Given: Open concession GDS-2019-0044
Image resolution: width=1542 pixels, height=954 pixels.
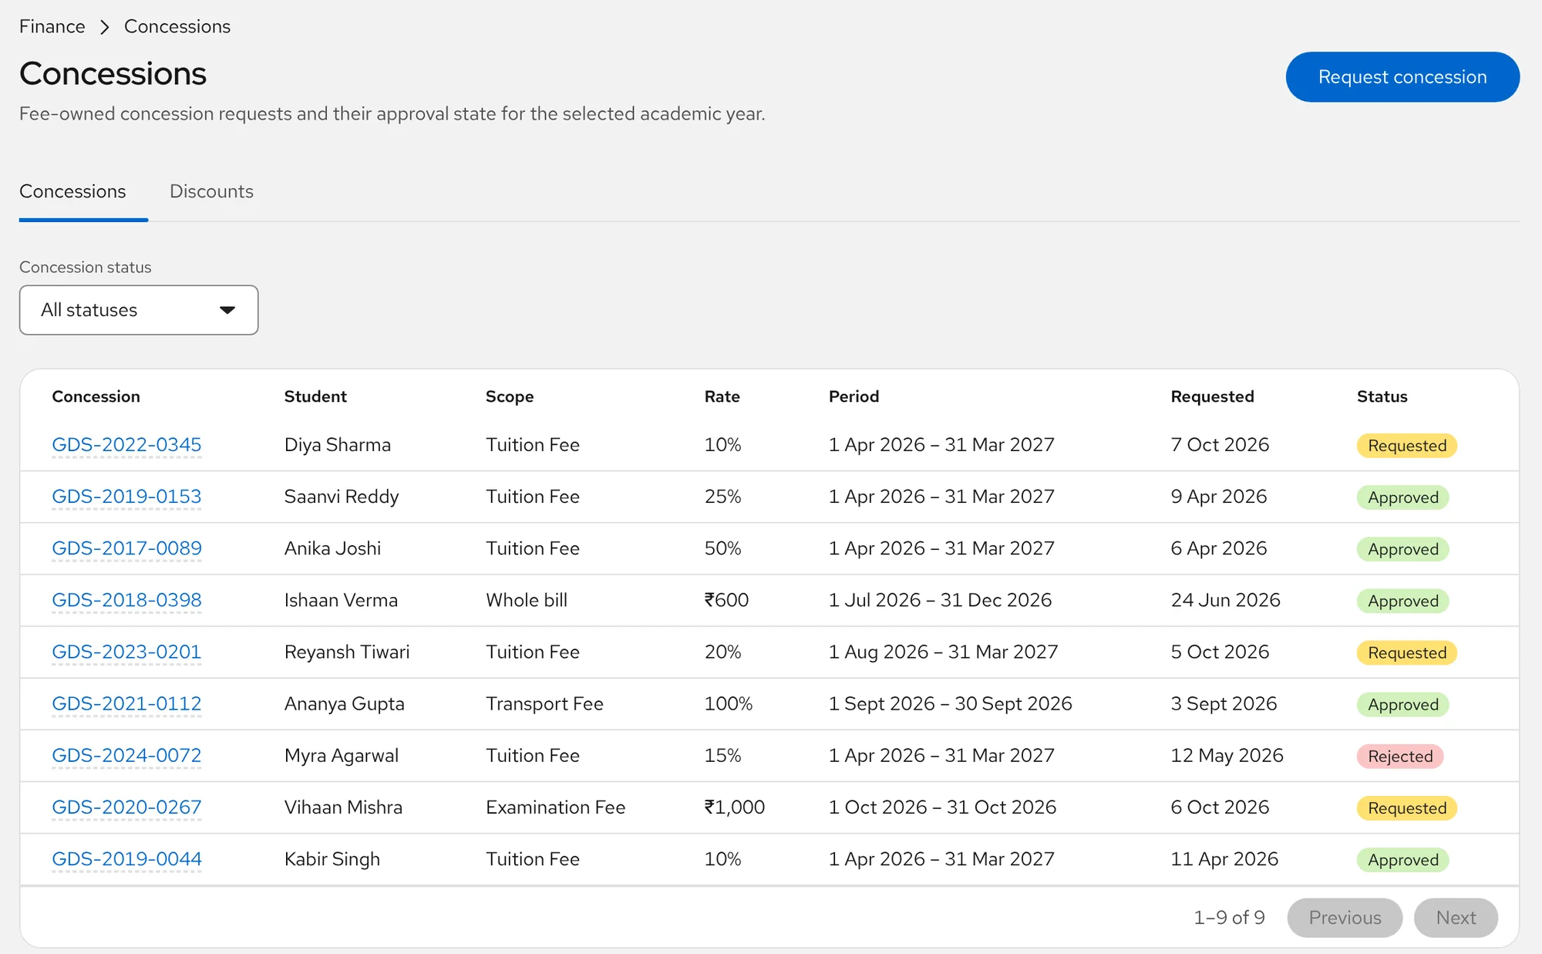Looking at the screenshot, I should (126, 858).
